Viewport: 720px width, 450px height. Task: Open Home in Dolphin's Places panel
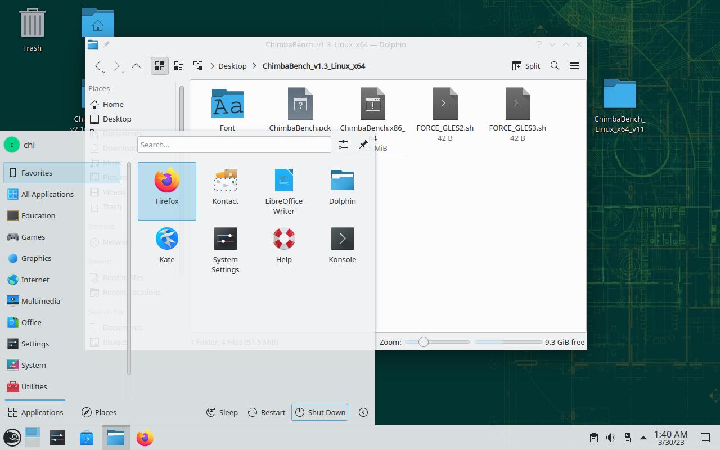113,104
